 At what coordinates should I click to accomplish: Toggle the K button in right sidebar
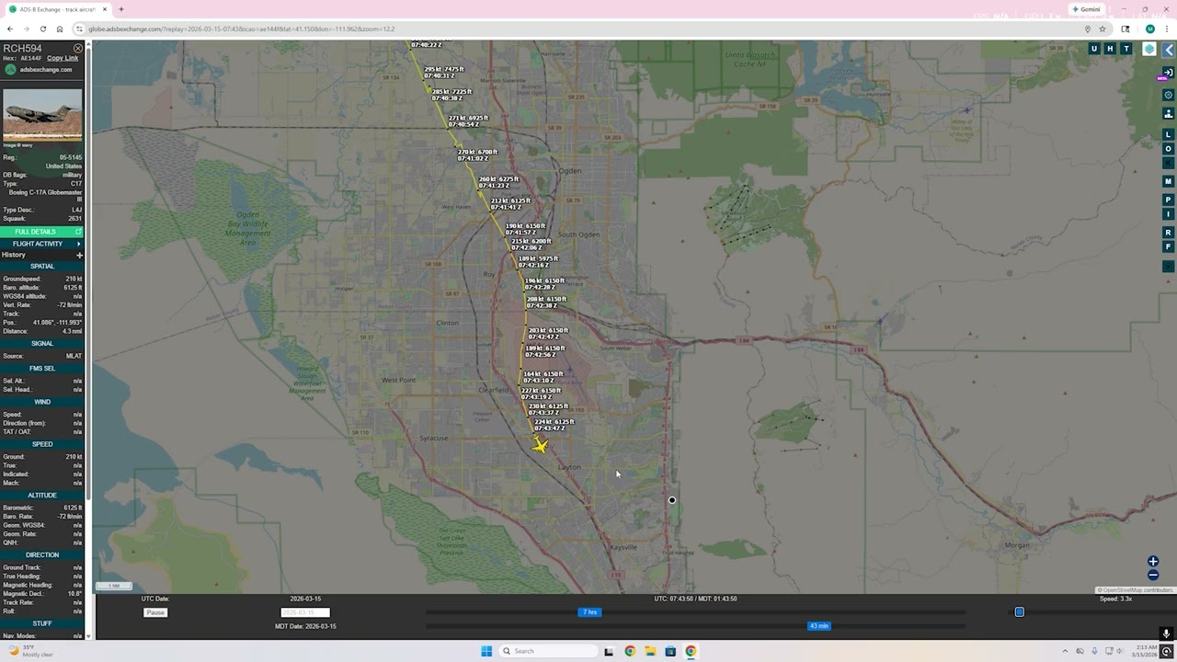tap(1169, 164)
